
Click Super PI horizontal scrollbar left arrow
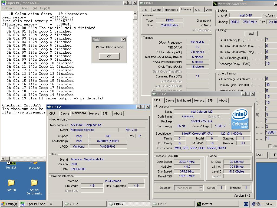(3, 158)
